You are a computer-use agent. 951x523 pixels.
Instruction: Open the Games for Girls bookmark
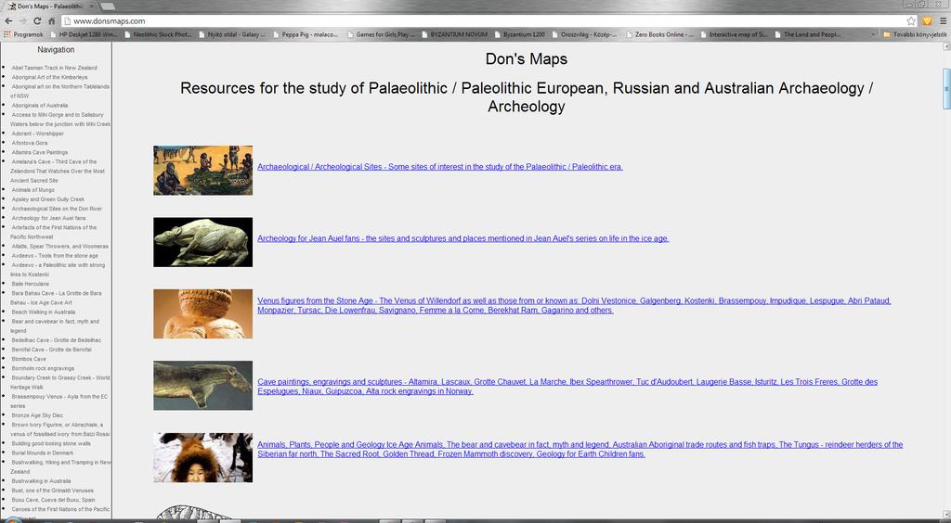pos(381,34)
